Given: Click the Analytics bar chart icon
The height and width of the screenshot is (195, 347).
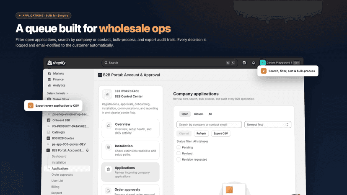Looking at the screenshot, I should (x=49, y=85).
